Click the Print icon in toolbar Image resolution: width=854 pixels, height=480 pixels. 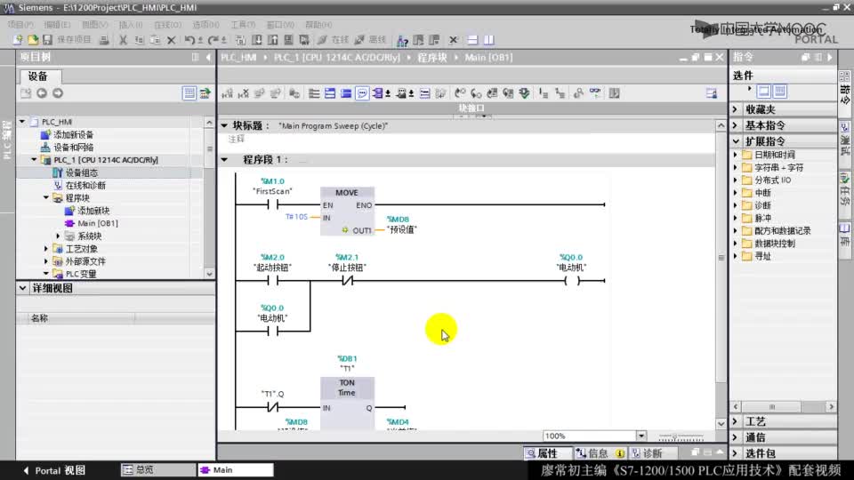click(103, 40)
